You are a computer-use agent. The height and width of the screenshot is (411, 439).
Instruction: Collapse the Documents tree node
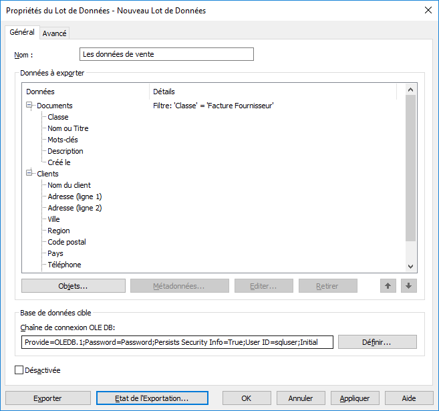click(29, 106)
